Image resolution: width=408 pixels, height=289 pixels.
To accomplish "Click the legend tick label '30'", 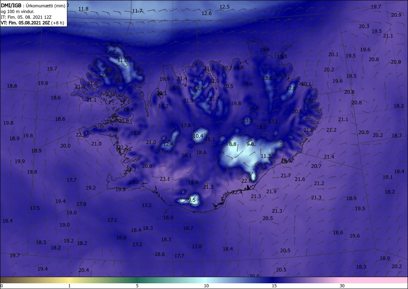I will tap(342, 286).
